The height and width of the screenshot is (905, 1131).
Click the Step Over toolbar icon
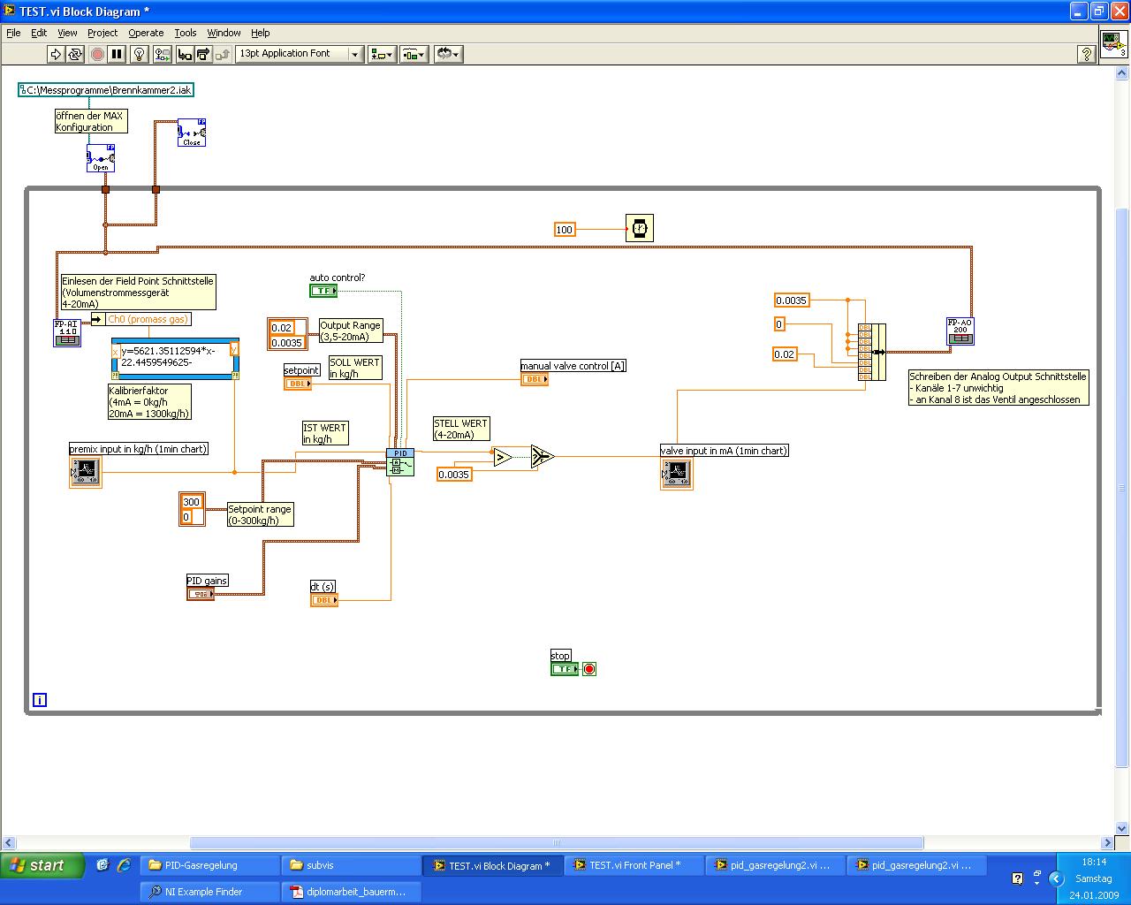point(203,54)
